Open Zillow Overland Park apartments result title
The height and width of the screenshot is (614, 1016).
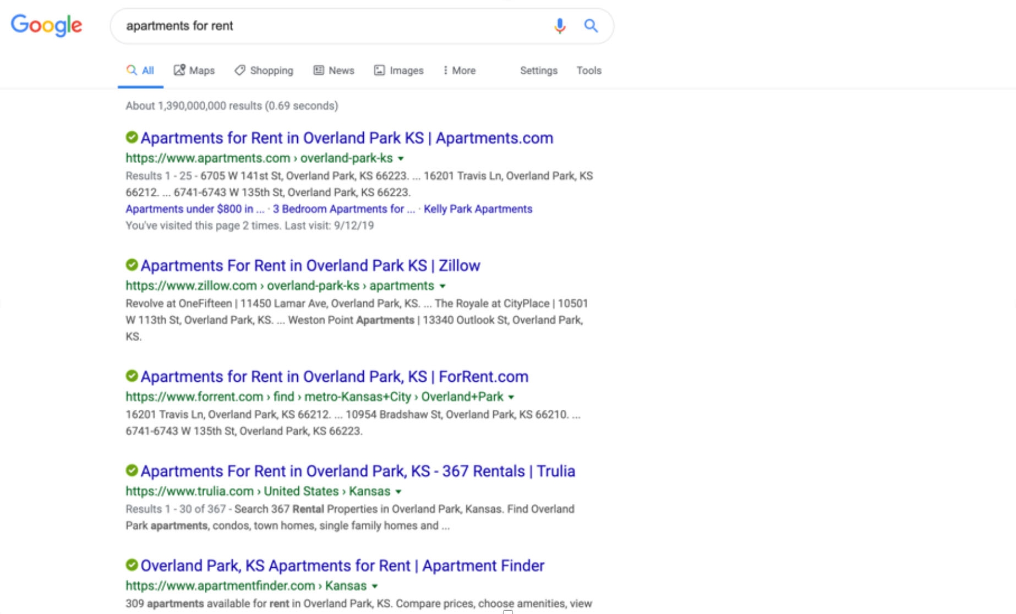[x=310, y=265]
